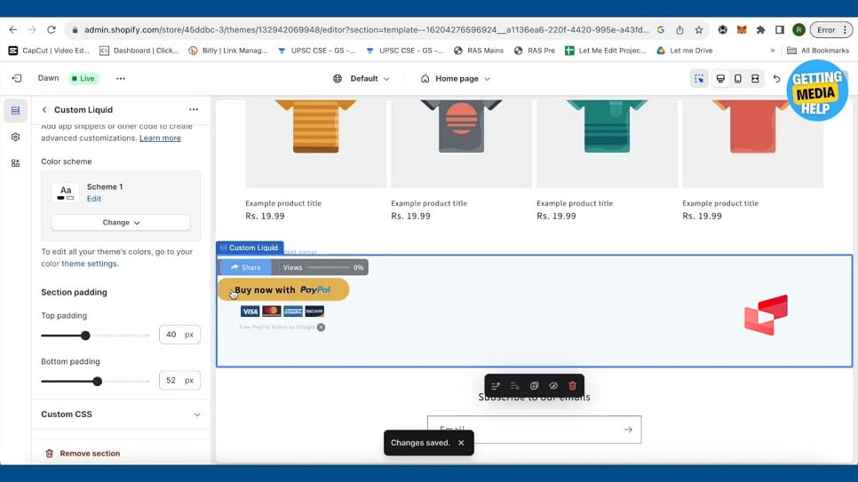Open Custom Liquid three-dots menu
This screenshot has height=482, width=858.
click(194, 110)
